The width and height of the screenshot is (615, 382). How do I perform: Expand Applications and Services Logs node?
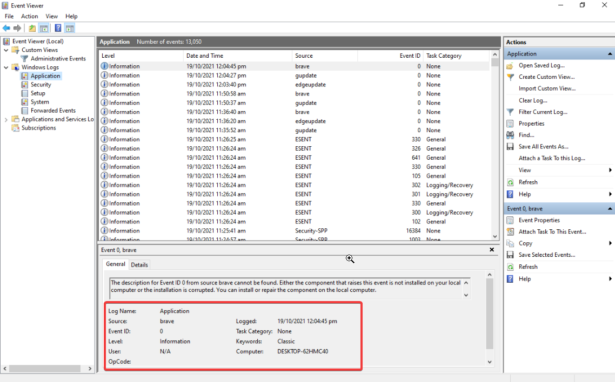pyautogui.click(x=6, y=119)
